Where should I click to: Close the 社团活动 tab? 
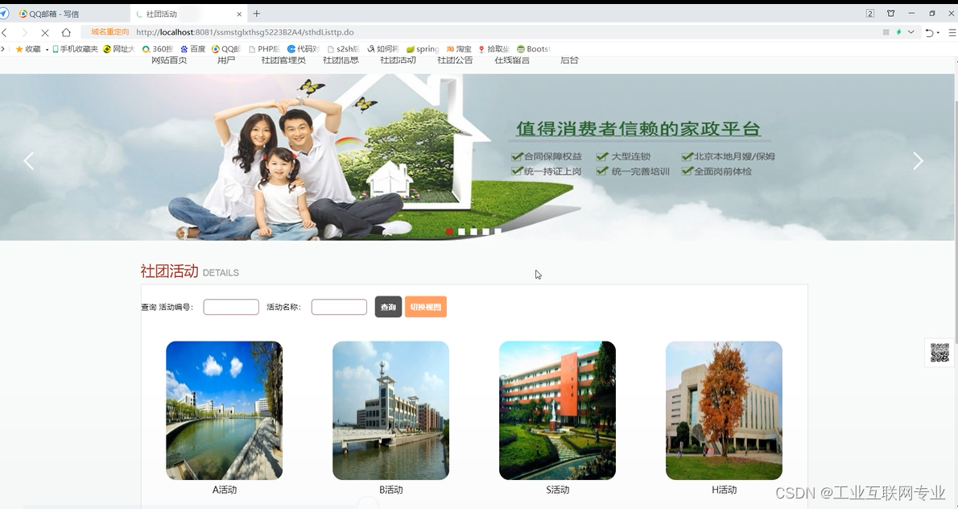point(239,14)
